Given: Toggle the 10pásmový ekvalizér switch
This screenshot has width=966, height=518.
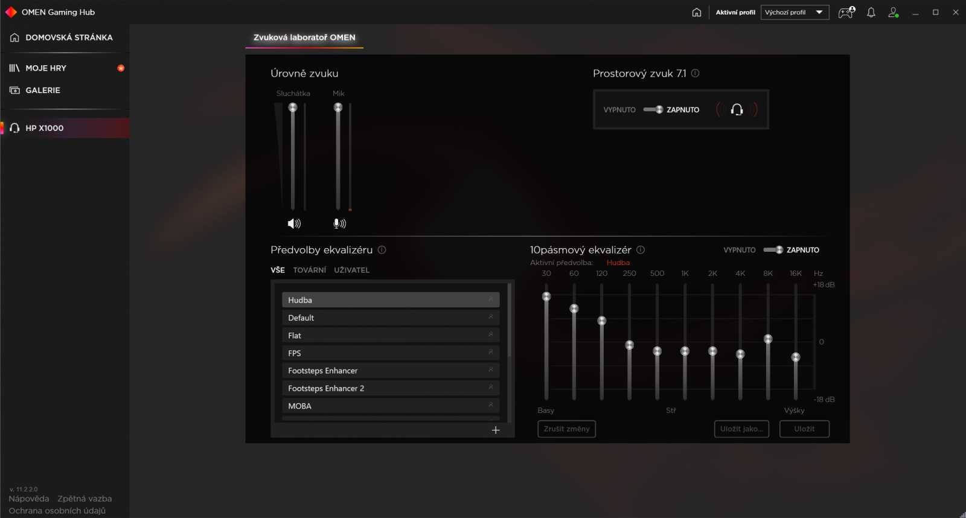Looking at the screenshot, I should (773, 250).
